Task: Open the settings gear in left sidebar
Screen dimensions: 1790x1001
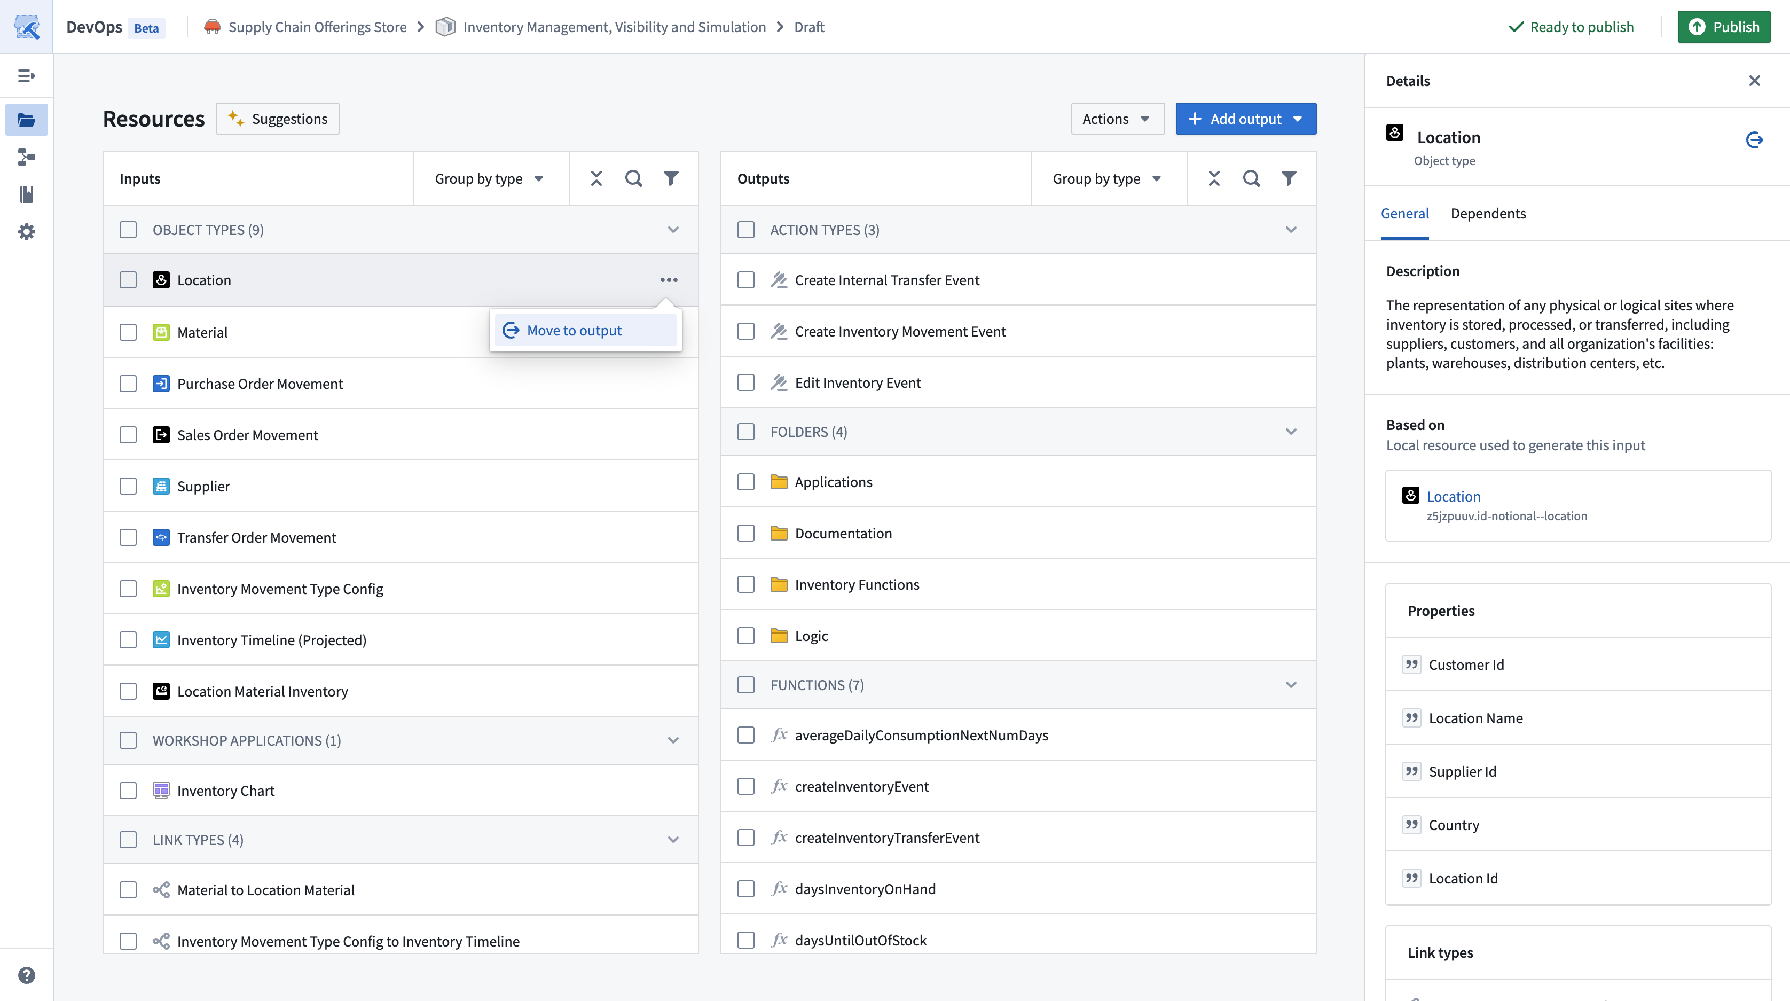Action: (x=26, y=231)
